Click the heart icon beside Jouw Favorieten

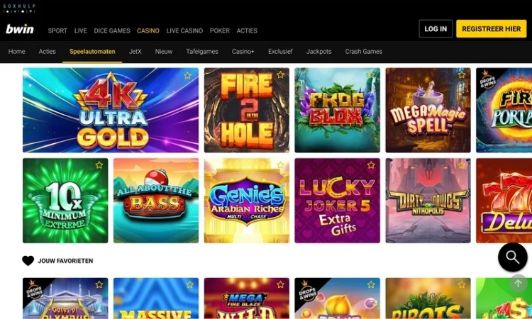point(28,261)
